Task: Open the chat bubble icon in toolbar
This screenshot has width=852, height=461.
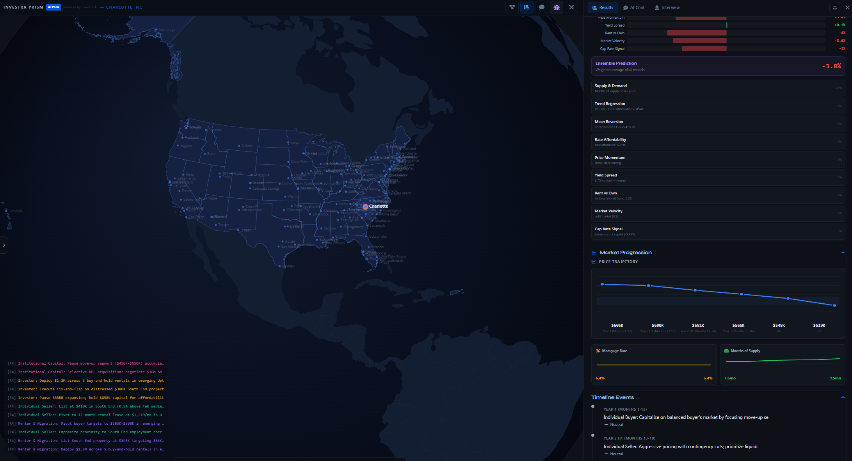Action: 542,7
